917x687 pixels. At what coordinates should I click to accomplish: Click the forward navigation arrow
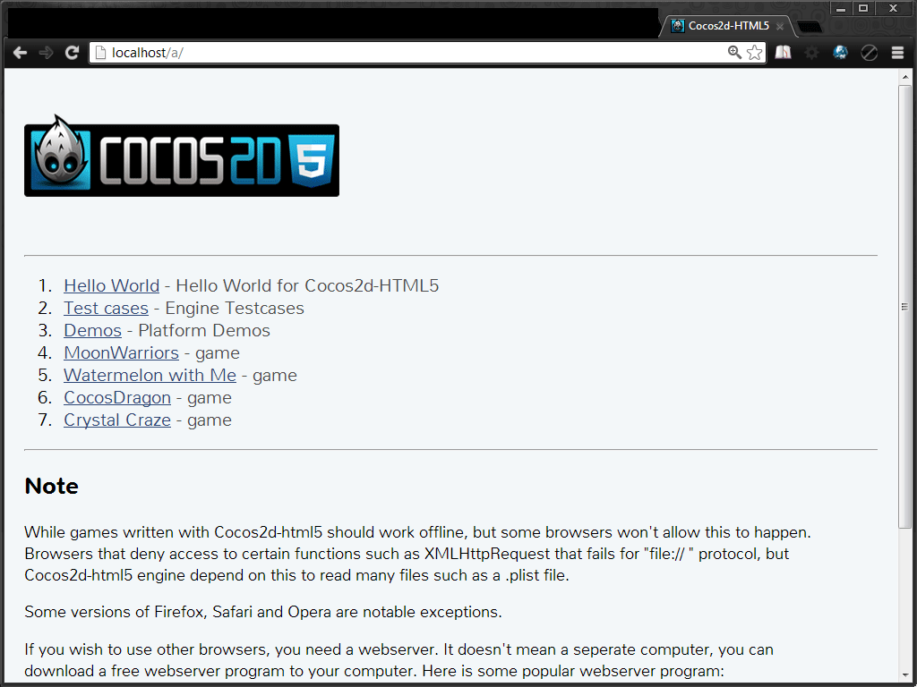[x=46, y=53]
